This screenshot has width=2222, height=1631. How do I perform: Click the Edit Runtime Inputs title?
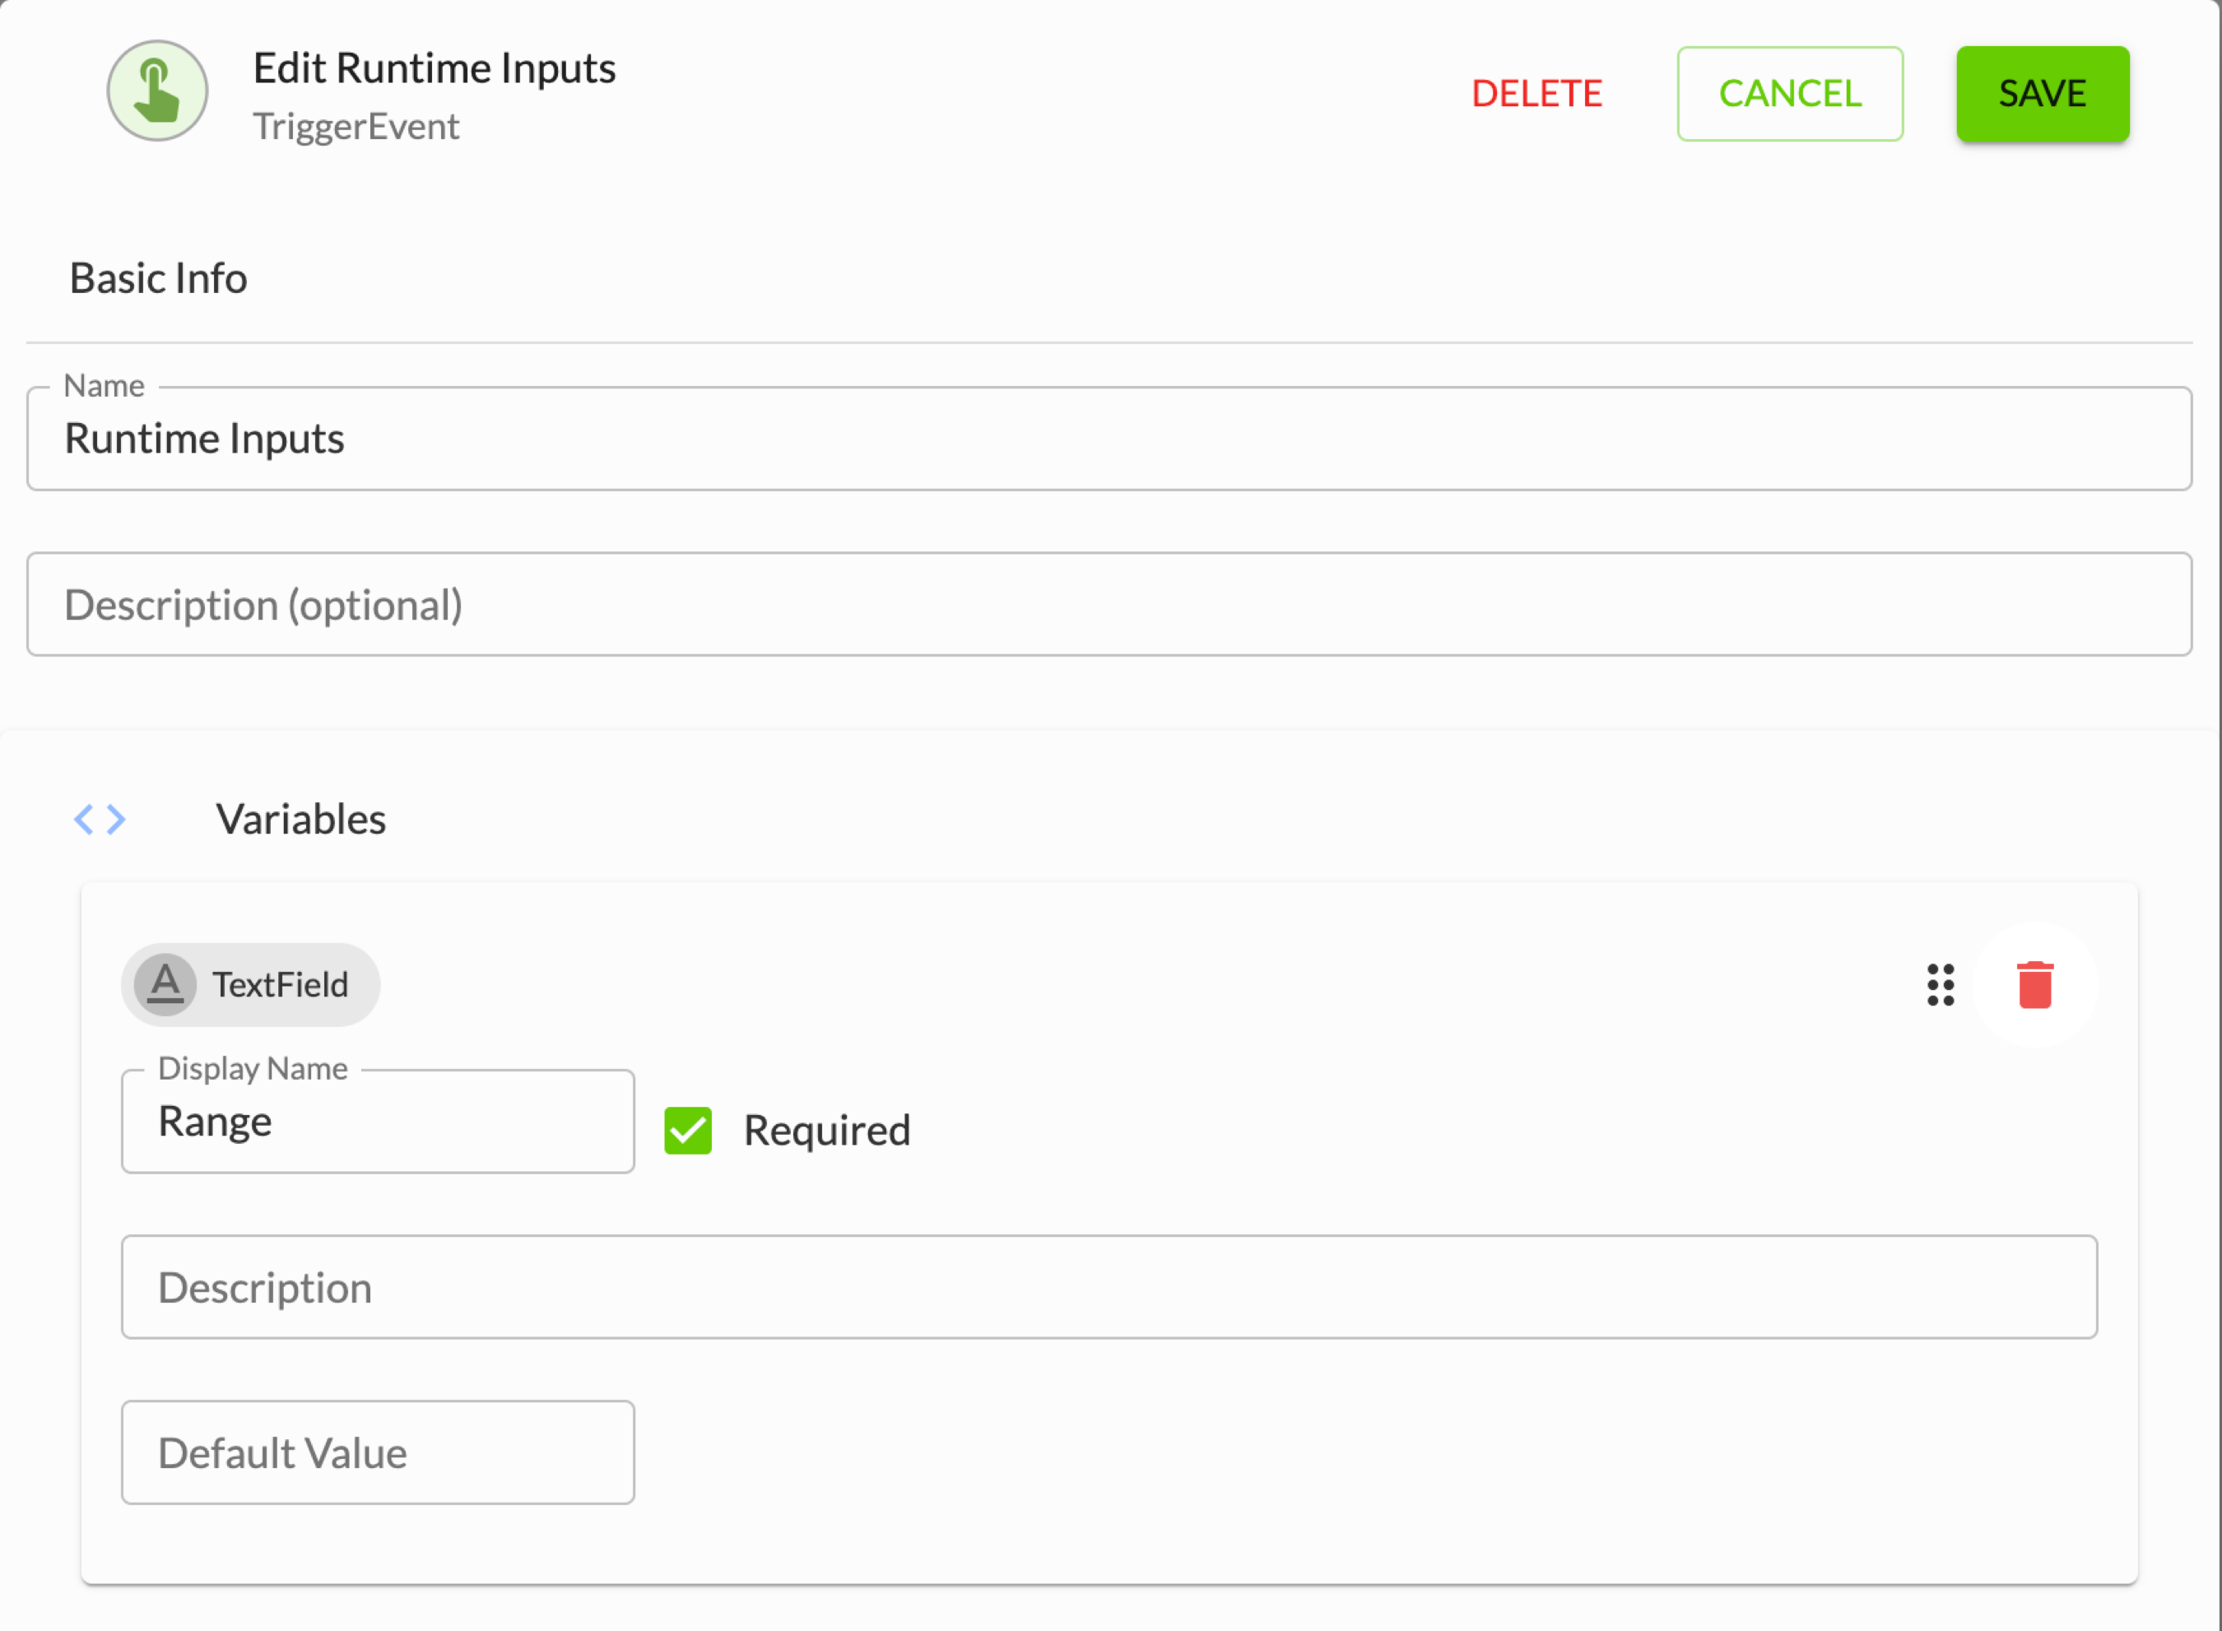pyautogui.click(x=435, y=68)
